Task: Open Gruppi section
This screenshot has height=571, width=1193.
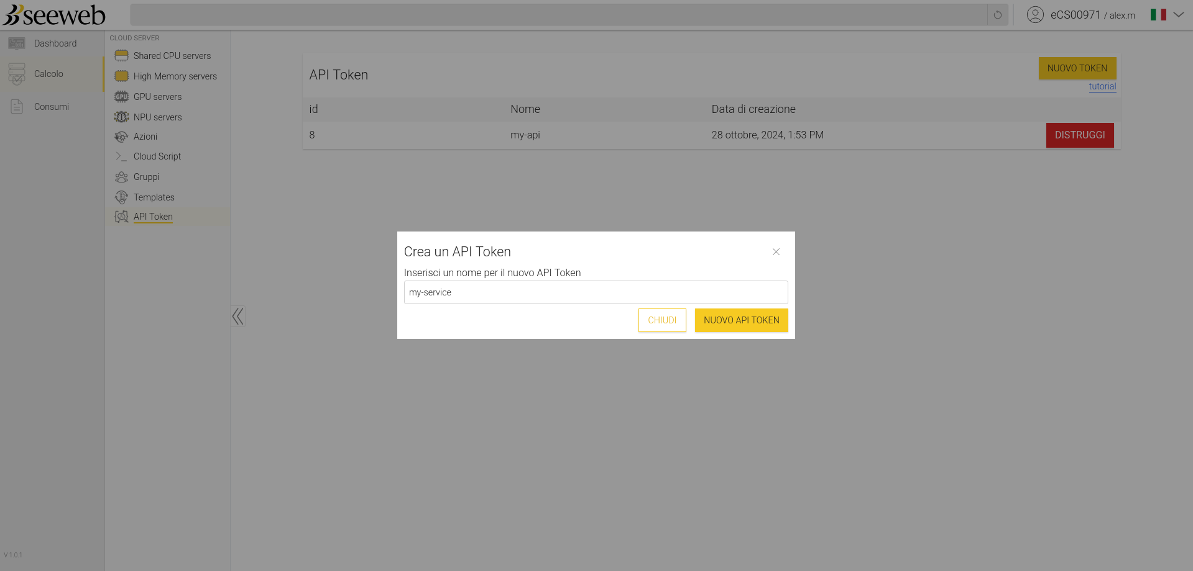Action: point(147,177)
